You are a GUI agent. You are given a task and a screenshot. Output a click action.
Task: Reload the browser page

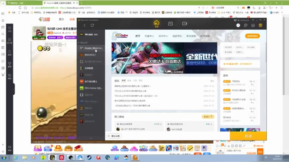(x=20, y=8)
